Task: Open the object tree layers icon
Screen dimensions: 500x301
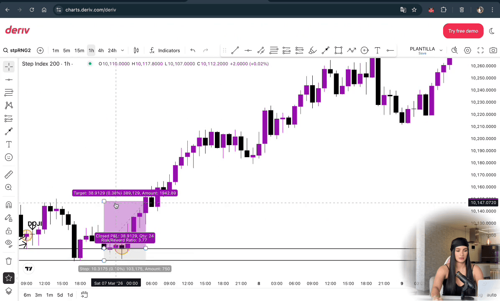Action: pos(9,291)
